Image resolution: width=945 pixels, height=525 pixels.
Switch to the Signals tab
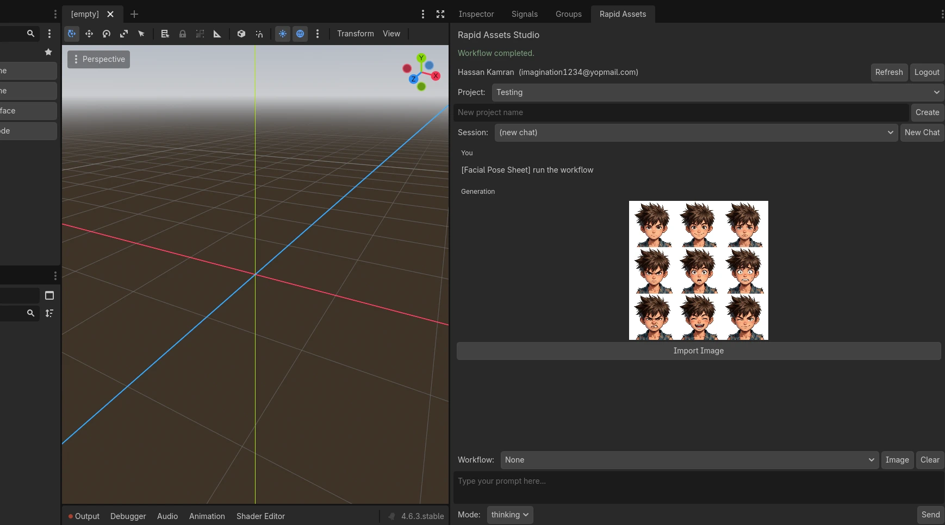coord(525,14)
